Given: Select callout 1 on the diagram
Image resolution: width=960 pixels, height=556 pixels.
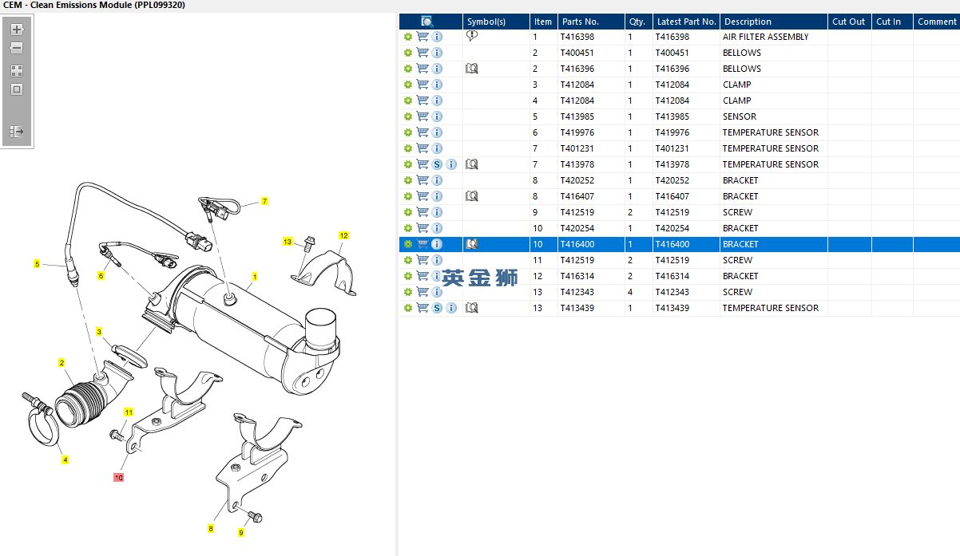Looking at the screenshot, I should 254,278.
